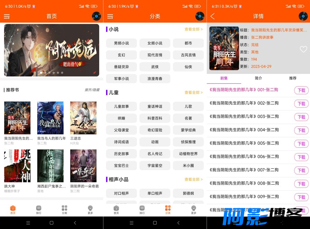Screen dimensions: 310x229
Task: Select 军事小说 category
Action: 121,79
